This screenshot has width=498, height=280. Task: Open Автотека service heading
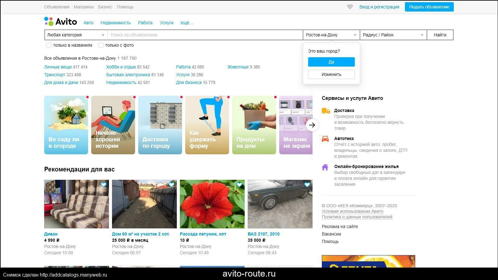[x=344, y=138]
